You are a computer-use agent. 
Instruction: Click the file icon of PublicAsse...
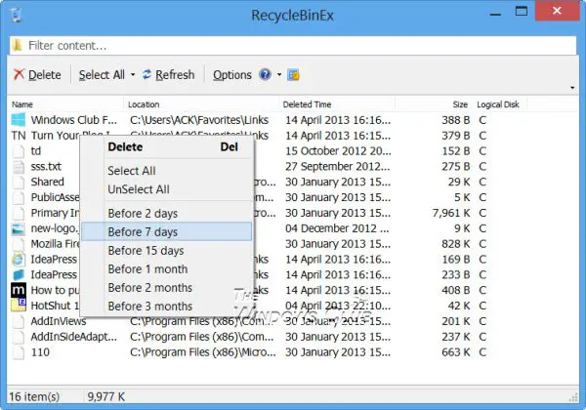click(x=19, y=197)
